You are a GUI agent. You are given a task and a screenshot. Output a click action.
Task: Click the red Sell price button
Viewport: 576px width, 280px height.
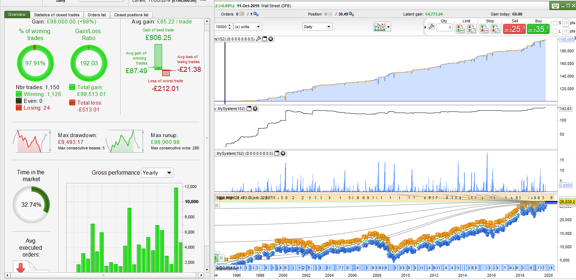coord(514,29)
